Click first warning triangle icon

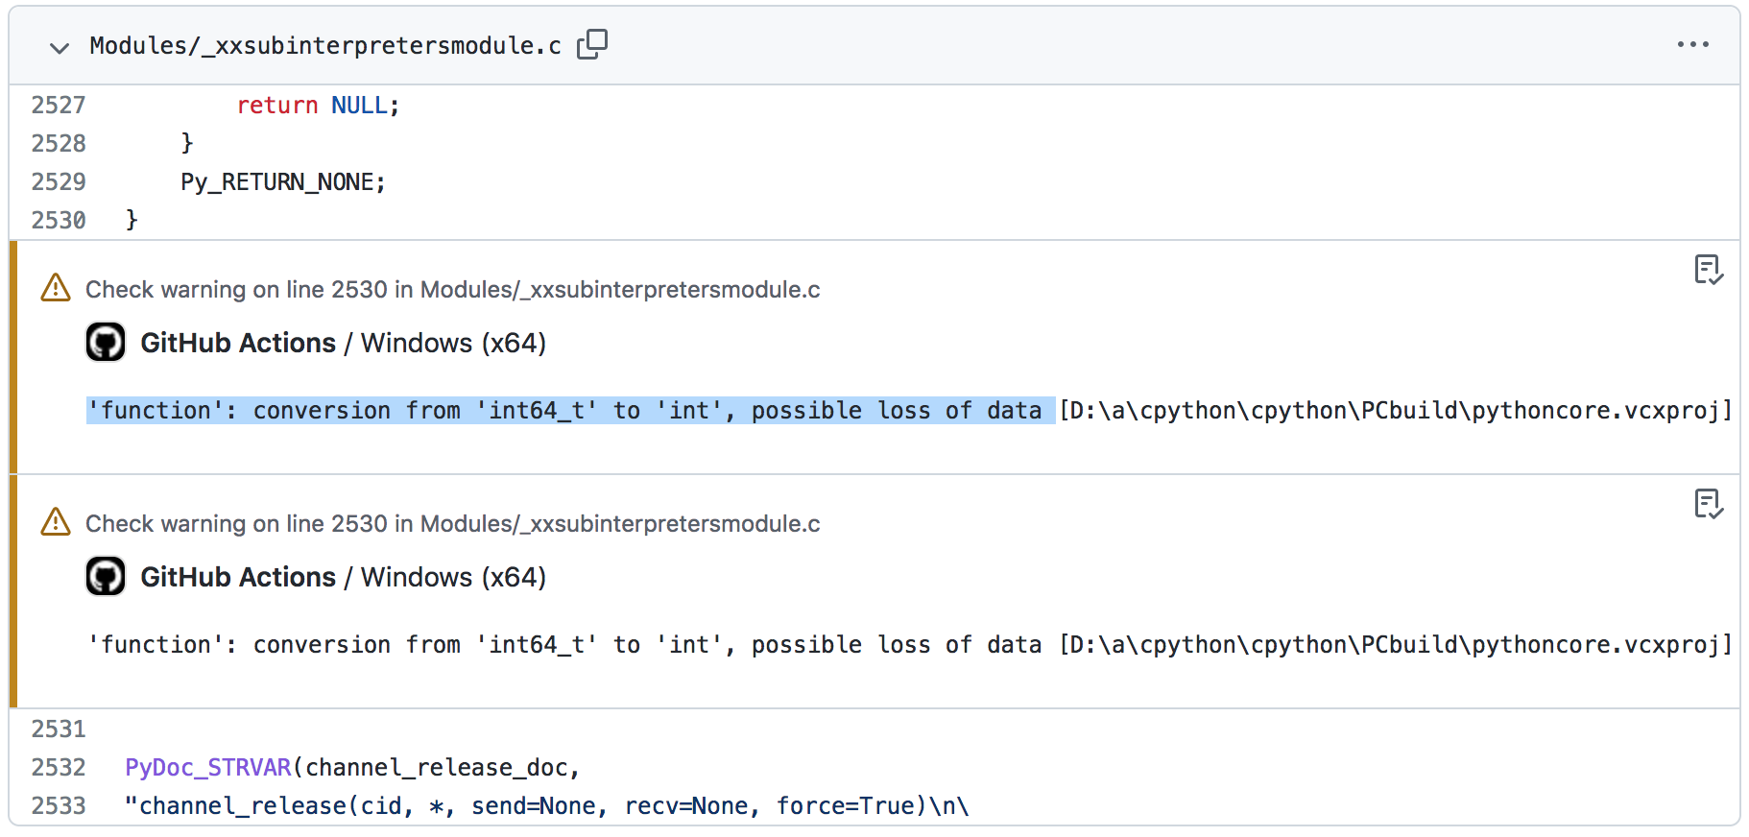pyautogui.click(x=56, y=288)
